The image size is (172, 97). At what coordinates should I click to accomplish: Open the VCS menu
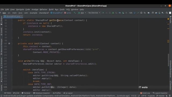[68, 10]
